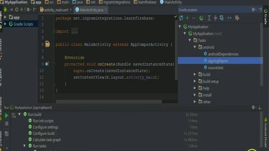Select Android view icon in project panel
The width and height of the screenshot is (269, 151).
(5, 10)
